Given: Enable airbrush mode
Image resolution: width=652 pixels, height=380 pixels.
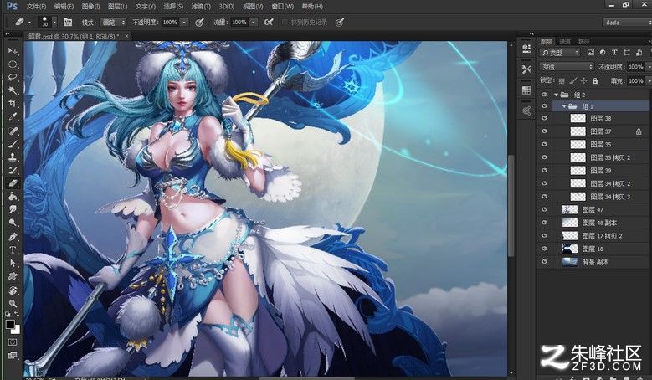Looking at the screenshot, I should pos(269,22).
